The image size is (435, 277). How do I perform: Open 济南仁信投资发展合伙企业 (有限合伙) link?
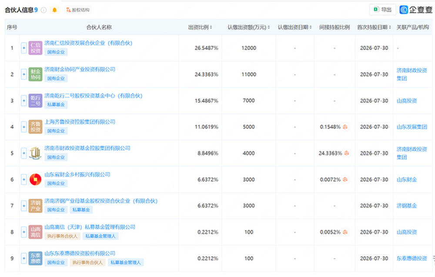tap(88, 43)
